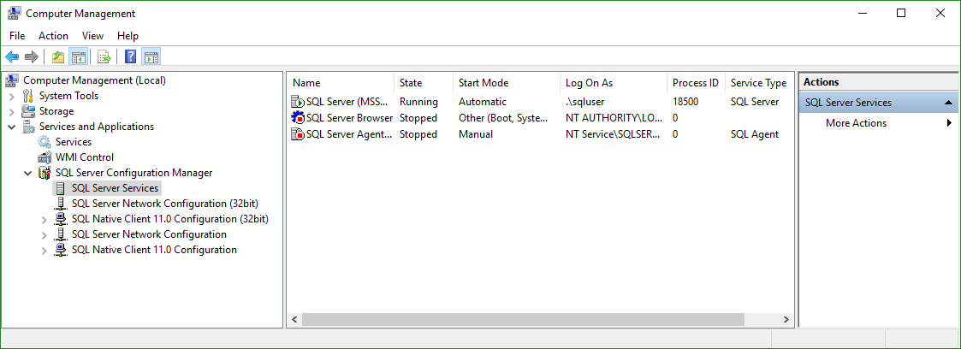The image size is (961, 349).
Task: Click More Actions in the Actions pane
Action: tap(857, 123)
